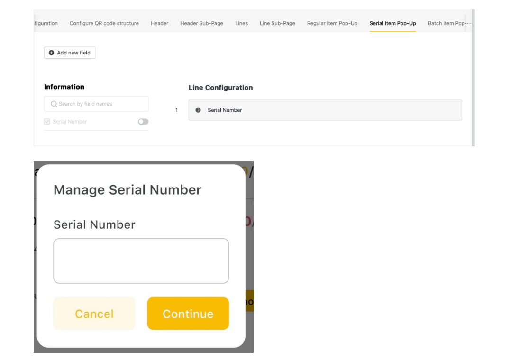Check the Serial Number checkbox

tap(47, 122)
